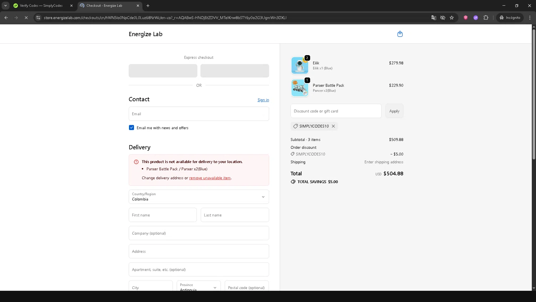Expand the Province dropdown
Viewport: 536px width, 302px height.
[199, 287]
